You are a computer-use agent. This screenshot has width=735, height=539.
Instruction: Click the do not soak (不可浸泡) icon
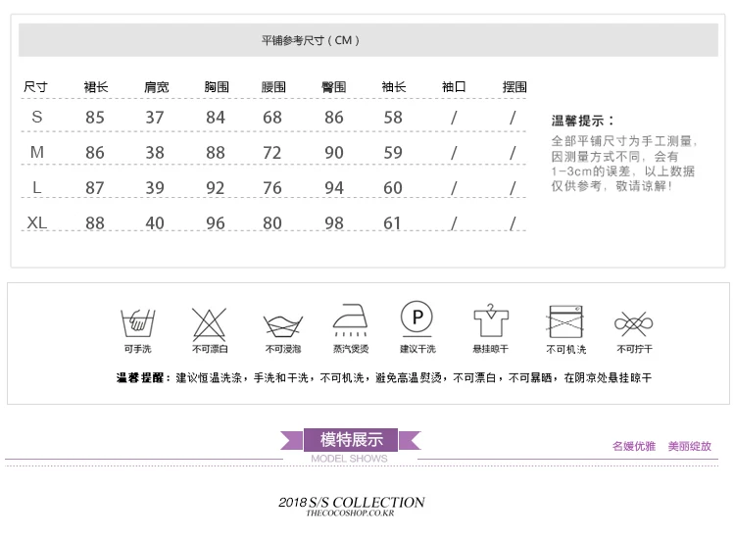click(282, 326)
